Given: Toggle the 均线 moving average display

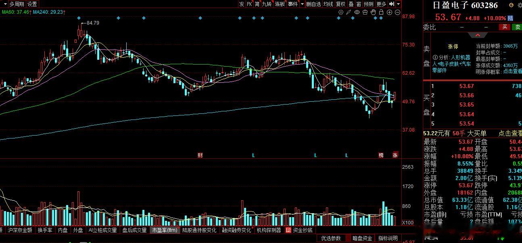Looking at the screenshot, I should tap(328, 4).
